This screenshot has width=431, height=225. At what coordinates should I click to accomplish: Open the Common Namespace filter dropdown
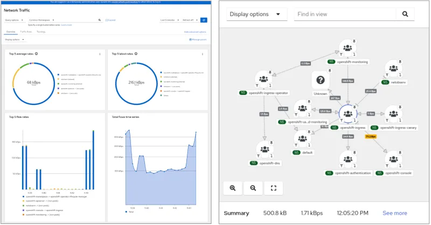42,20
